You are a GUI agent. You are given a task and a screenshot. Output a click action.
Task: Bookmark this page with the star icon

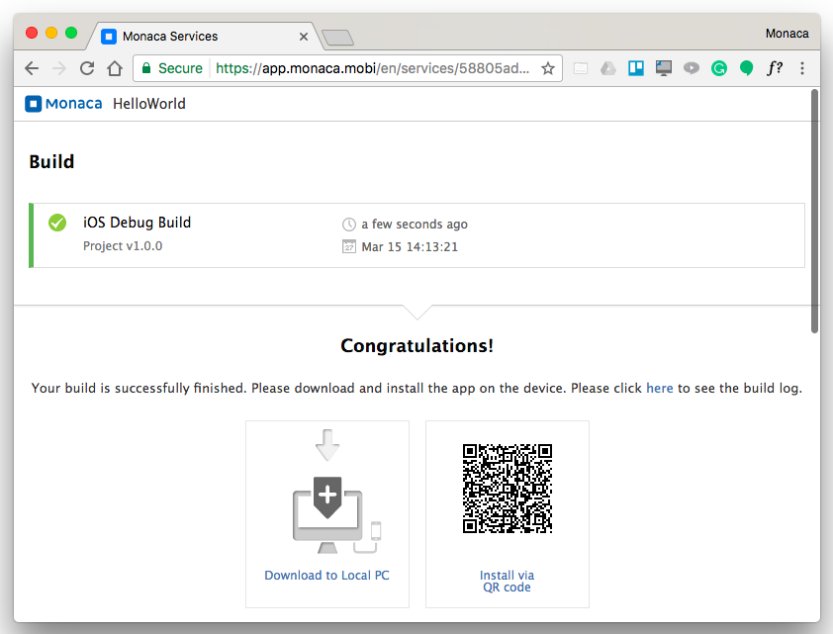point(548,68)
